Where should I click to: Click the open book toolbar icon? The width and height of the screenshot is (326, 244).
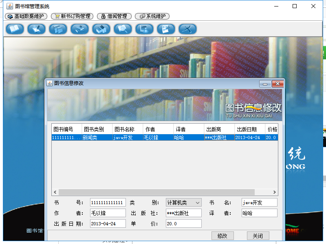click(x=15, y=29)
